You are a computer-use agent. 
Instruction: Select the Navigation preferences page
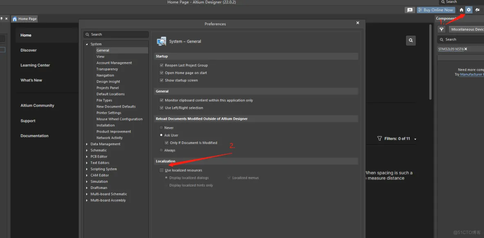point(105,75)
